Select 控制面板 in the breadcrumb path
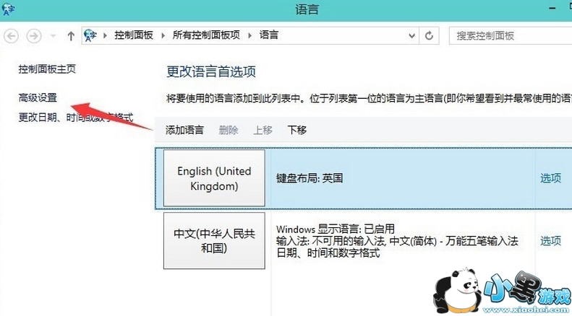Viewport: 572px width, 316px height. pyautogui.click(x=134, y=35)
